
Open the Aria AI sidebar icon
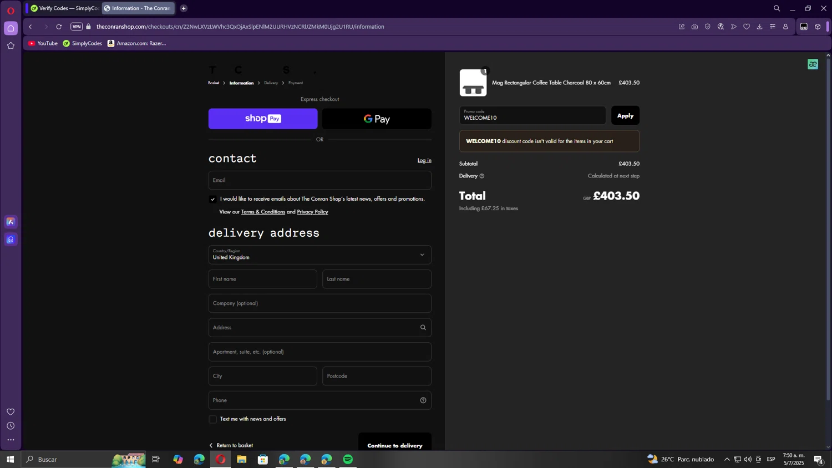click(x=11, y=222)
